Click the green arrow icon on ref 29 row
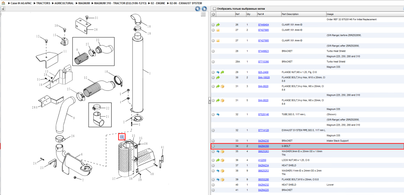This screenshot has height=195, width=404. pos(222,72)
